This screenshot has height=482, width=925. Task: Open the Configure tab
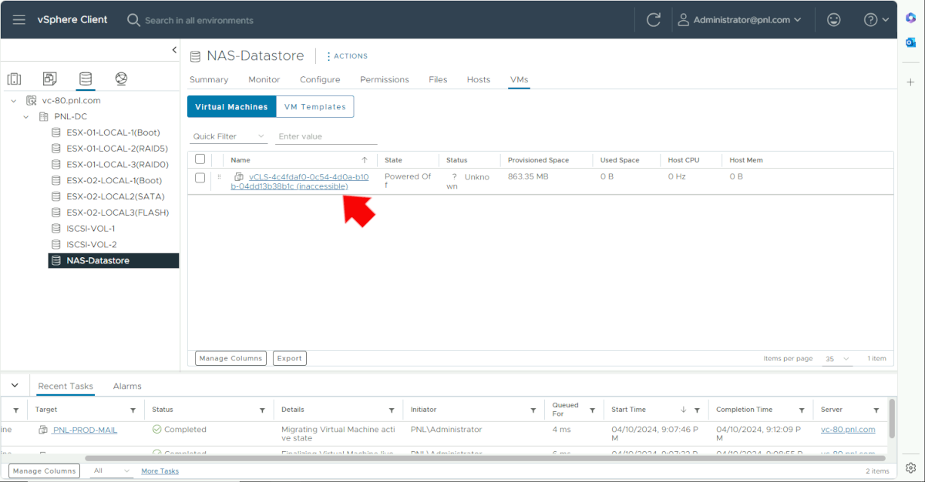320,79
